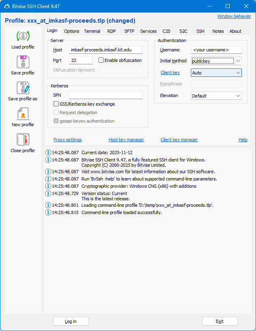Image resolution: width=256 pixels, height=331 pixels.
Task: Switch to the SFTP tab
Action: point(129,31)
